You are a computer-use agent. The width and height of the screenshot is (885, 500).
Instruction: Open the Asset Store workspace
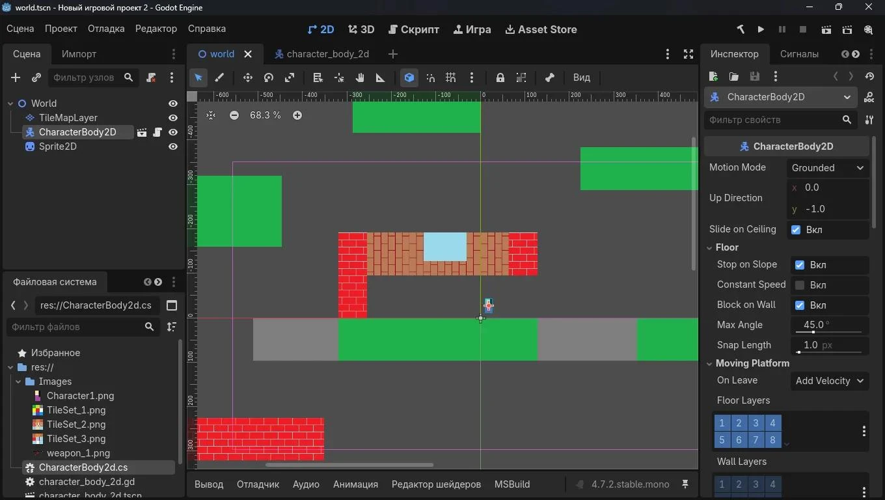(541, 29)
